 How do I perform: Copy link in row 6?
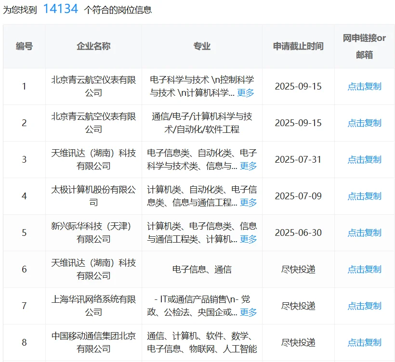(x=364, y=269)
